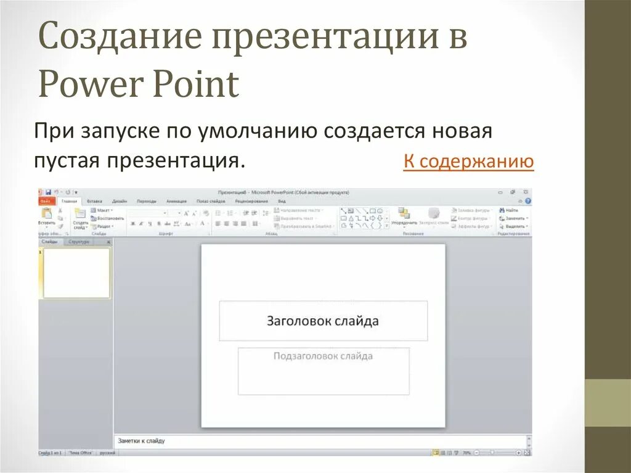
Task: Click the Undo arrow in quick access toolbar
Action: pos(57,192)
